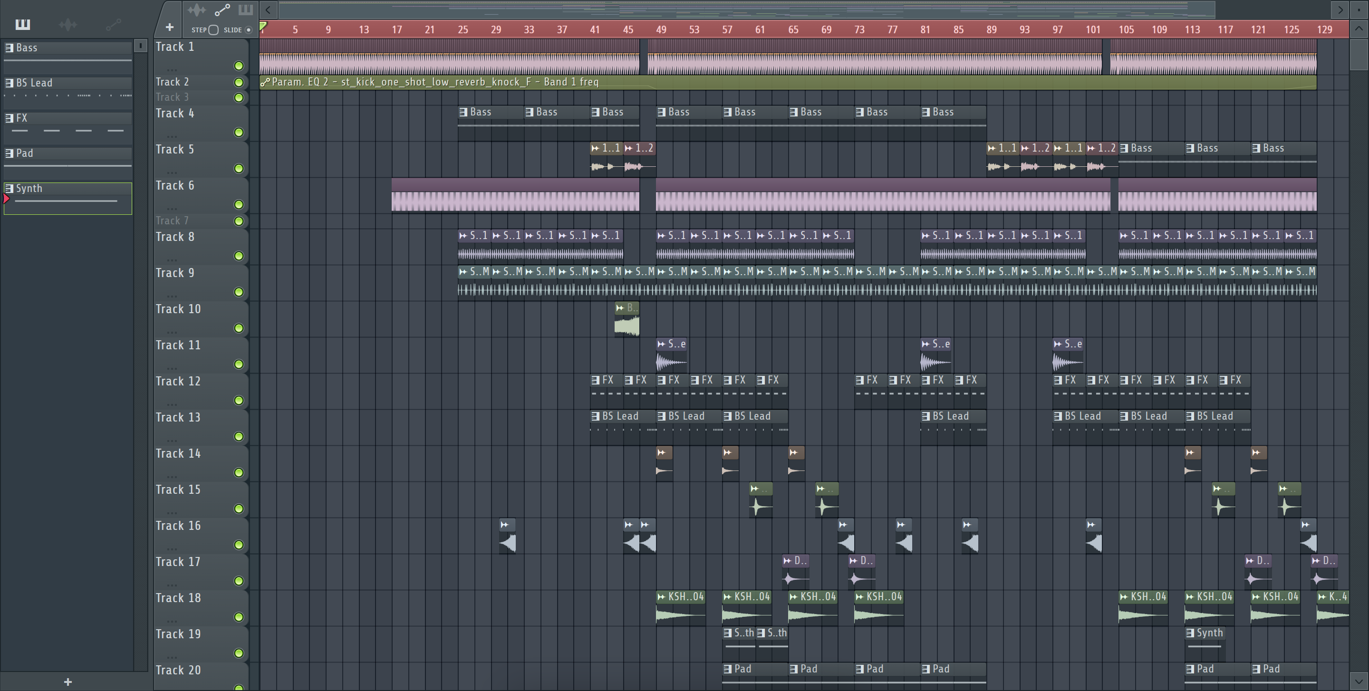
Task: Click the vertical playlist scrollbar thumb
Action: point(1359,54)
